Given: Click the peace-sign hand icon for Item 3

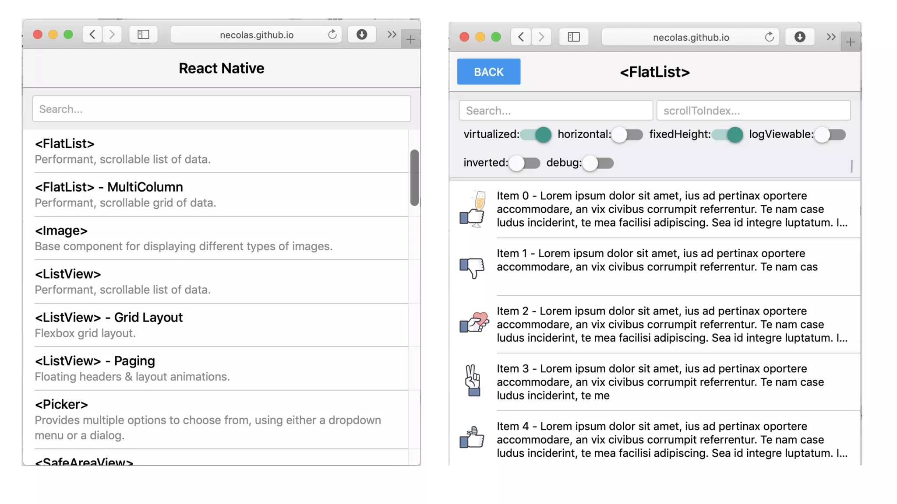Looking at the screenshot, I should point(472,381).
